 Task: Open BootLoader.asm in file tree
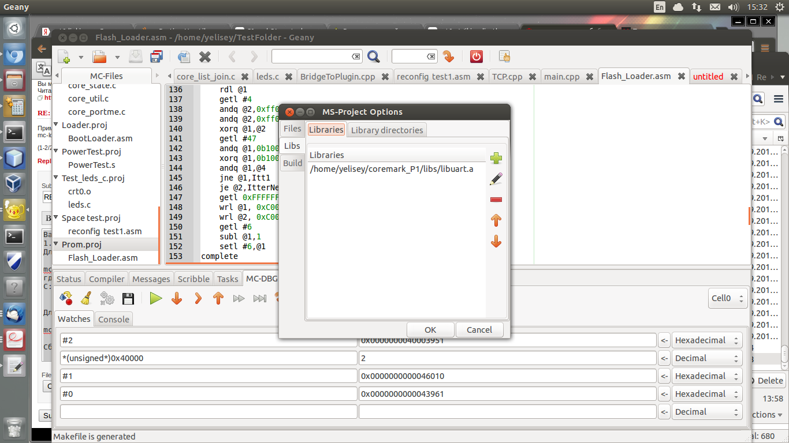pyautogui.click(x=100, y=138)
